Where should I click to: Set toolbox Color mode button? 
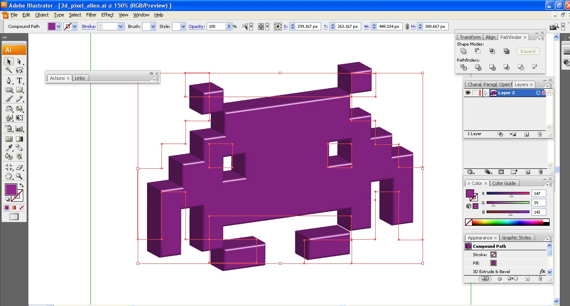7,208
